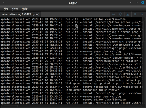Click log line installing /usr/sbin/ebtables
Image resolution: width=146 pixels, height=108 pixels.
(72, 61)
